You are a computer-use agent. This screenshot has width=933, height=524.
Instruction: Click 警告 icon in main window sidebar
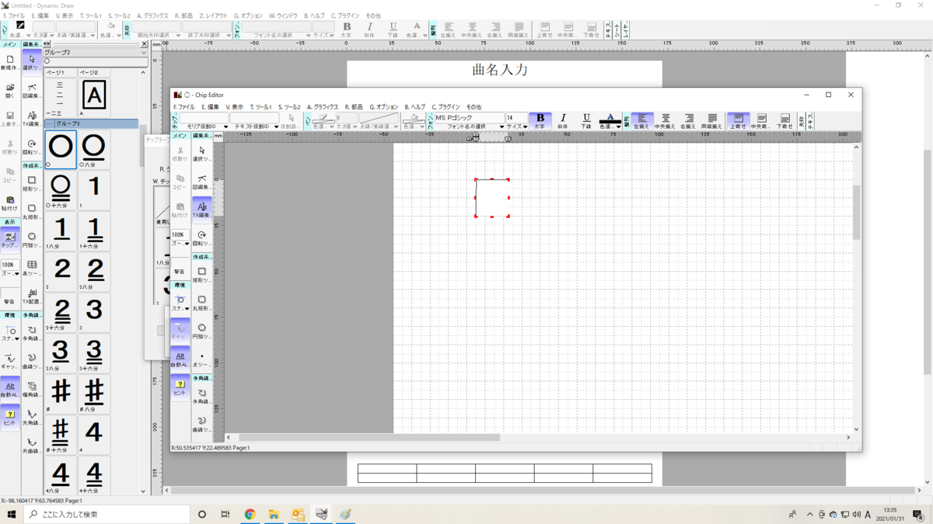click(9, 297)
